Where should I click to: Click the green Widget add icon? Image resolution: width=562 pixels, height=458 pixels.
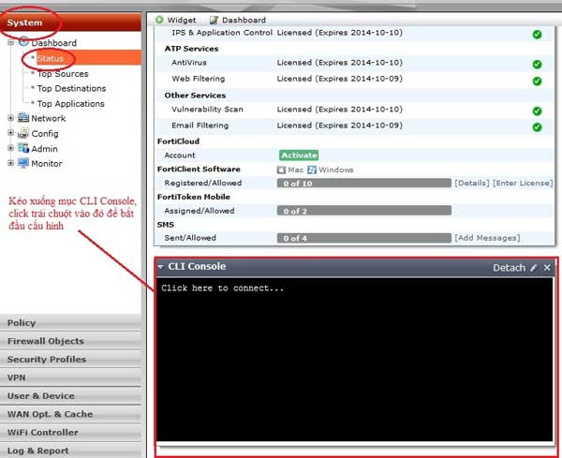tap(159, 20)
